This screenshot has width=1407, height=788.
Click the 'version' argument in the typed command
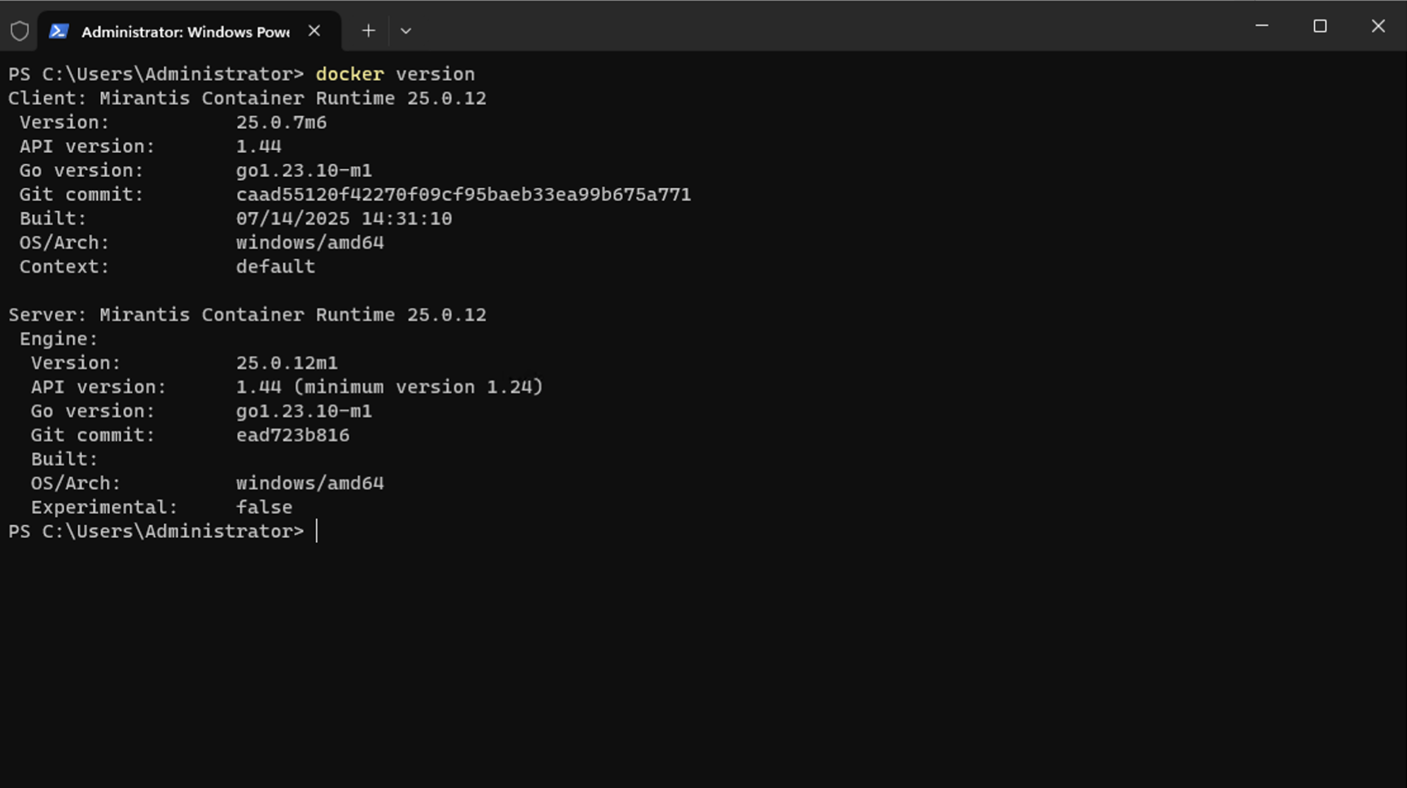click(x=435, y=74)
